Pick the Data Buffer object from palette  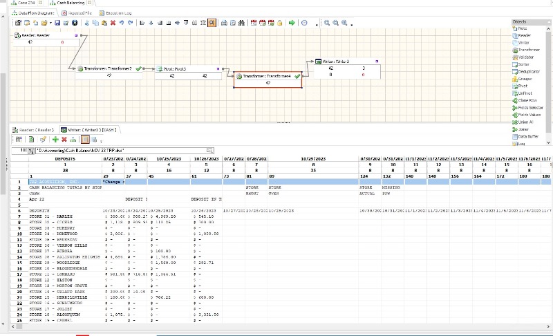(525, 137)
